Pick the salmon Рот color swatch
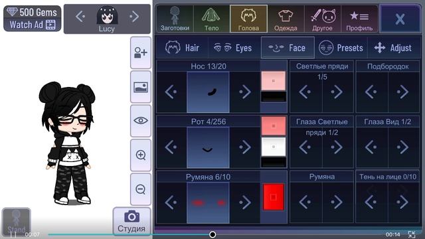This screenshot has width=425, height=239. tap(274, 125)
